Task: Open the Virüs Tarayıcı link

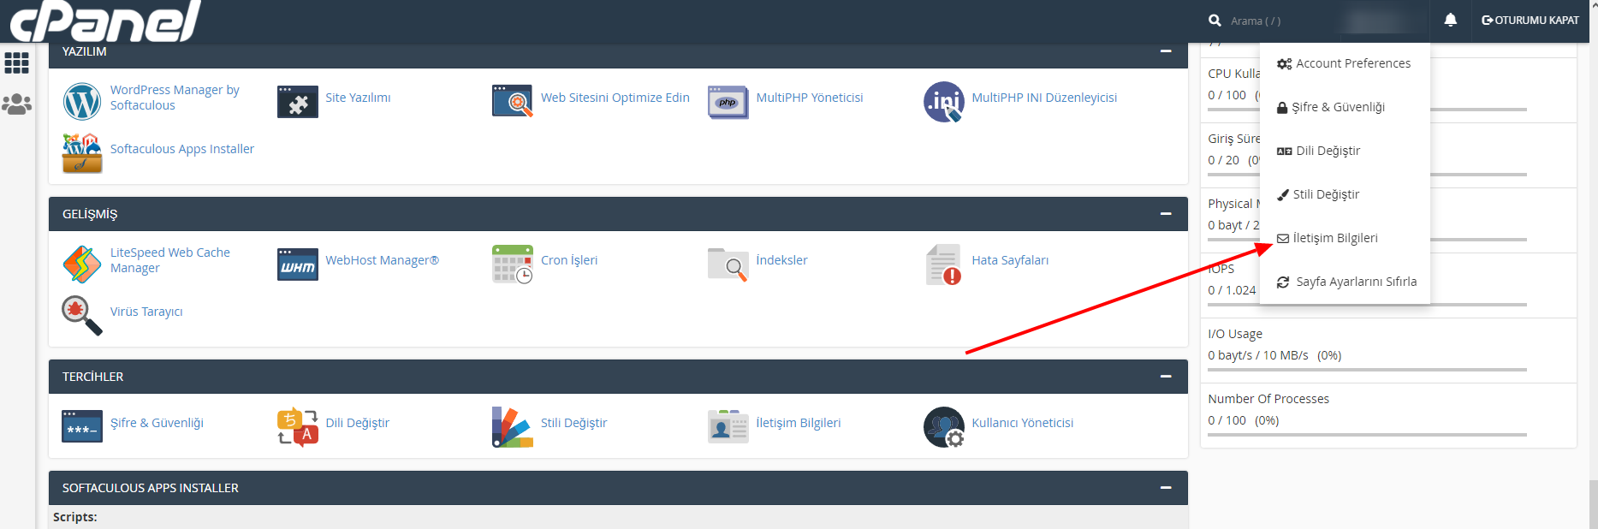Action: click(146, 312)
